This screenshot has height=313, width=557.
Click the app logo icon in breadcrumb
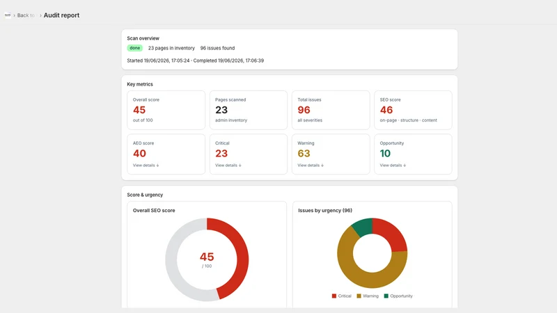click(x=8, y=15)
